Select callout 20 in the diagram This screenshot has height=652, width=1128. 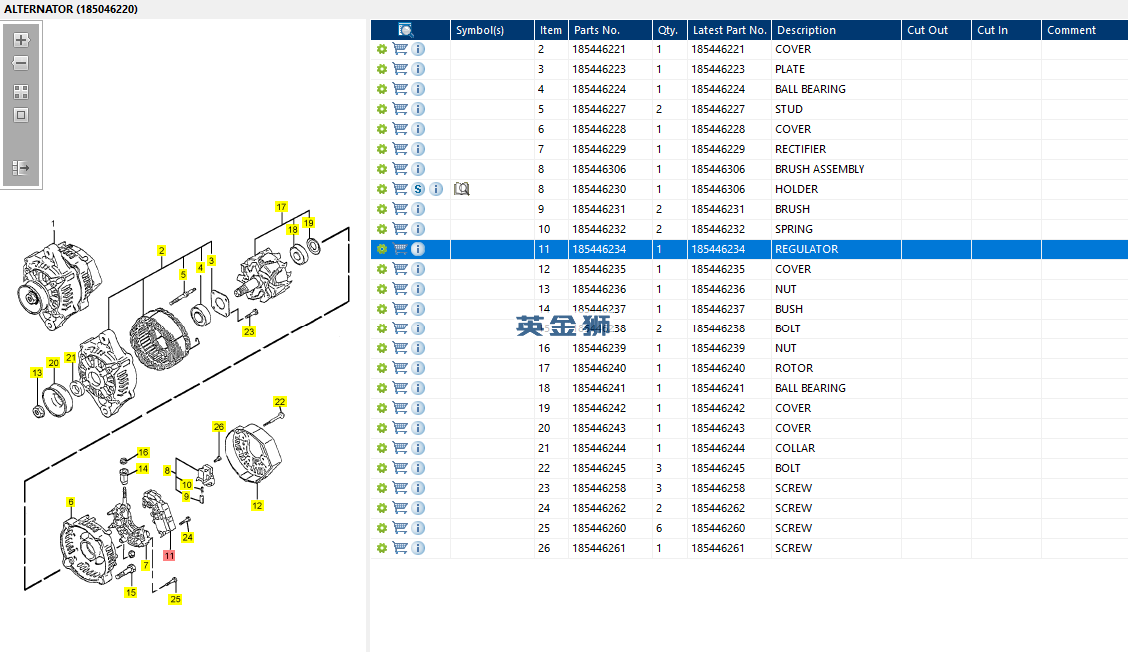(x=53, y=363)
